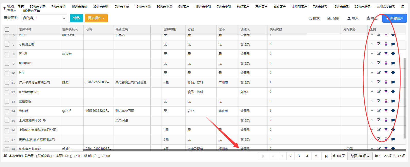Tick the checkbox for d上海瑞策123

[x=7, y=92]
